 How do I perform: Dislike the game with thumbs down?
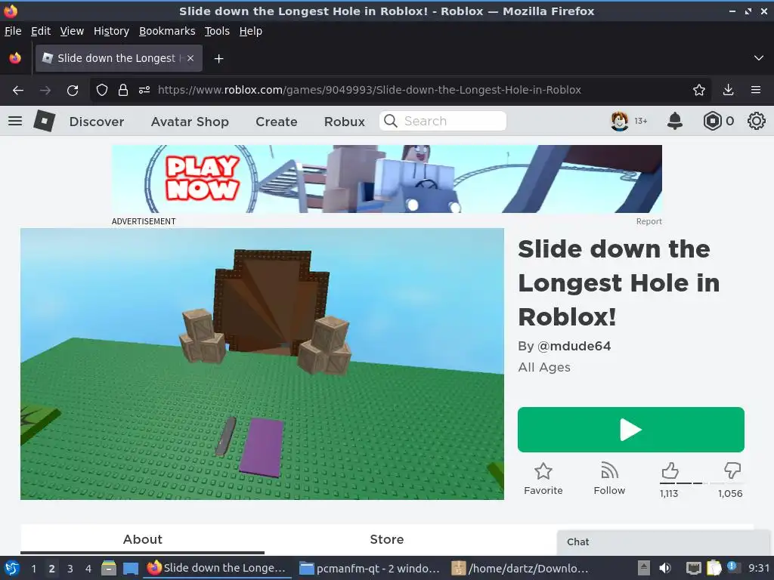[732, 470]
